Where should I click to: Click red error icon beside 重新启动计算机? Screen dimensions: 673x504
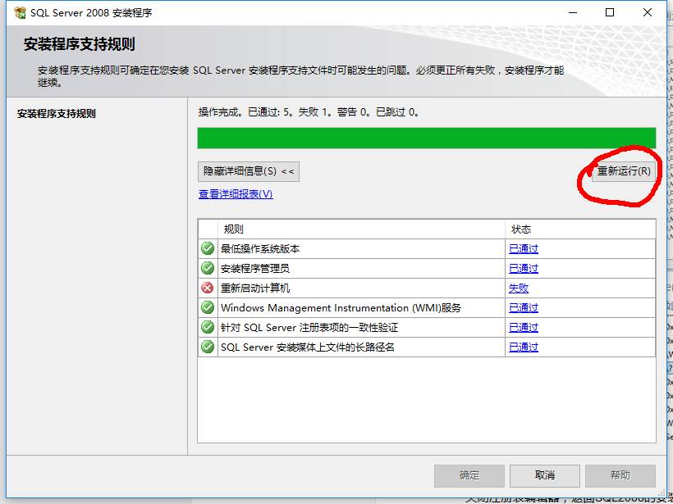tap(208, 288)
